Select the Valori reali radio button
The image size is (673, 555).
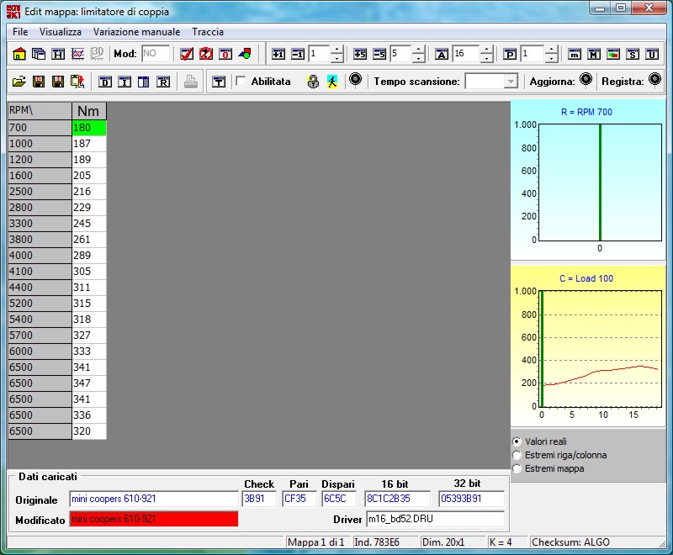click(517, 441)
